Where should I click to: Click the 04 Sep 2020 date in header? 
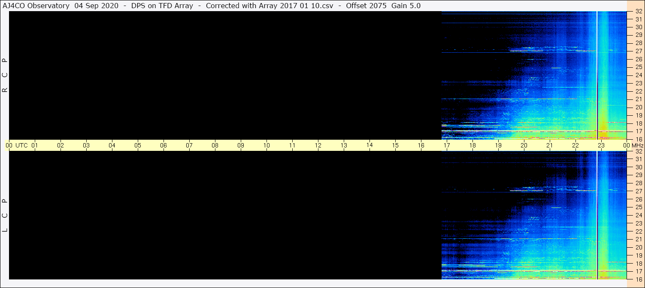(90, 6)
